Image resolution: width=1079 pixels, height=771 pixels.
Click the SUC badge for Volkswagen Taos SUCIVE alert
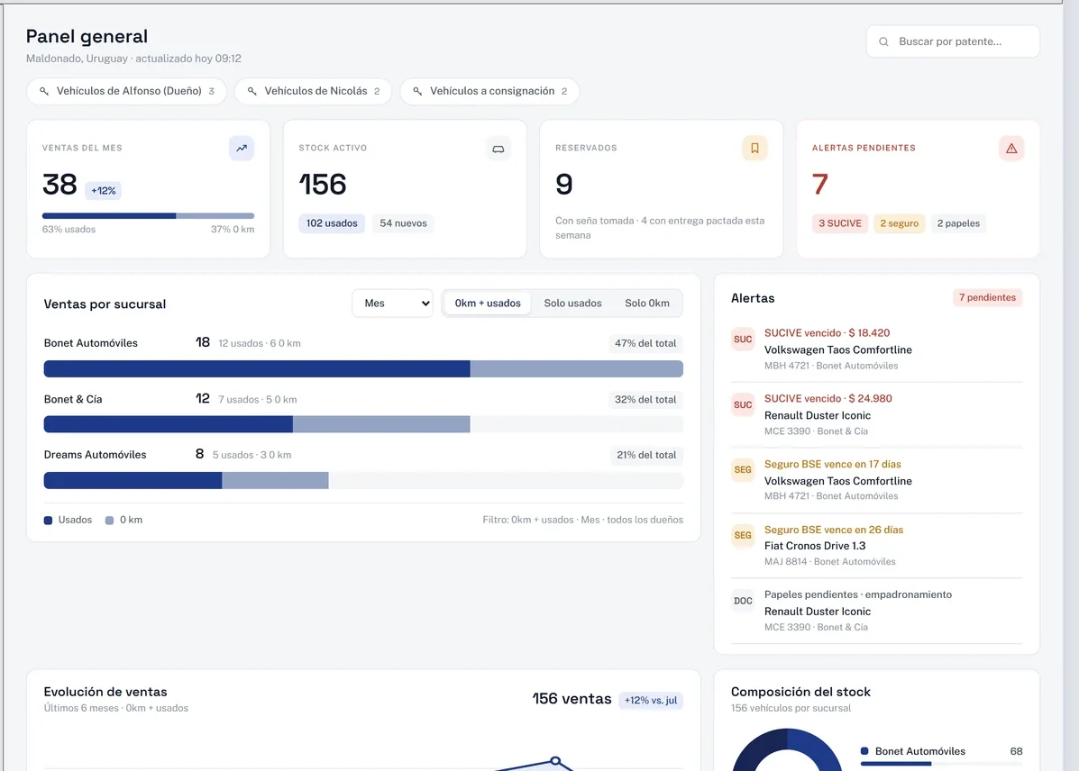(743, 339)
